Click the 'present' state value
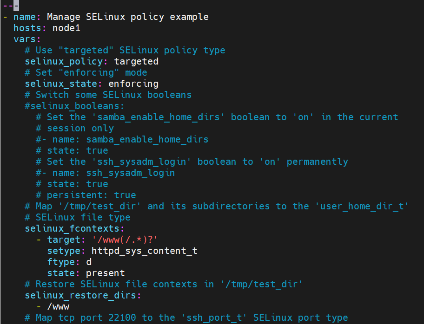Screen dimensions: 424x324 click(106, 273)
